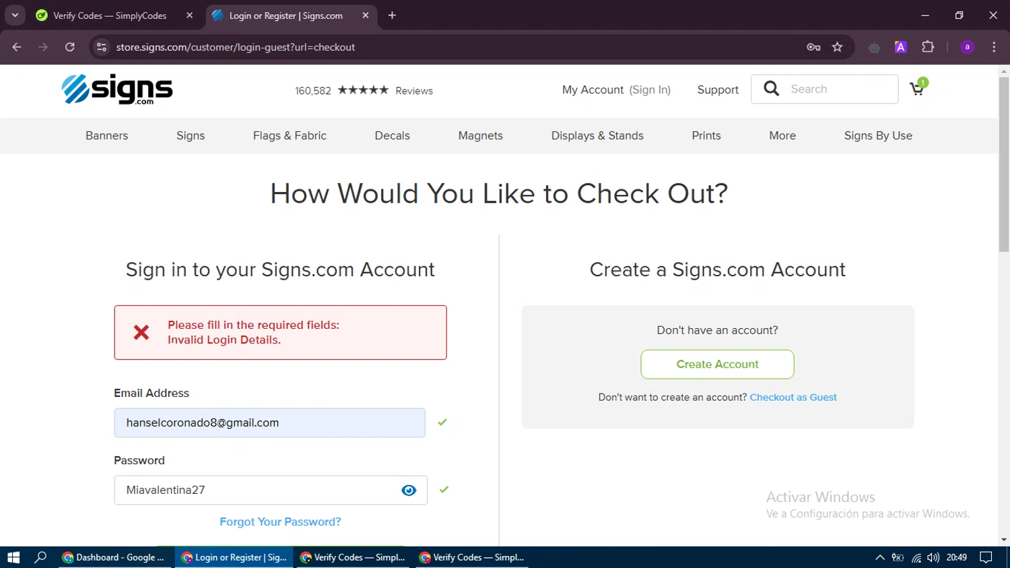
Task: Expand the Signs By Use menu
Action: pos(878,135)
